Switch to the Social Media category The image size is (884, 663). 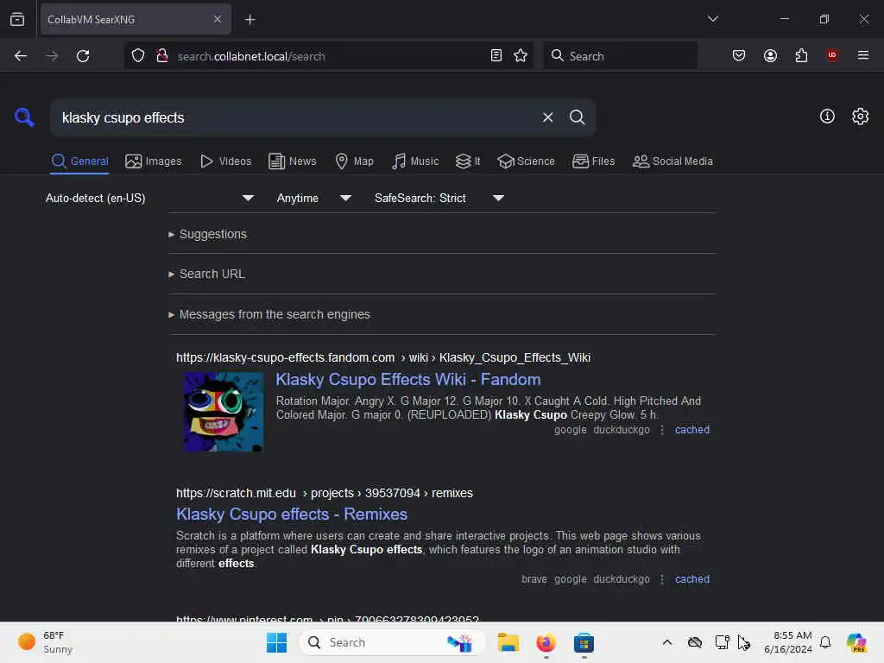(672, 161)
